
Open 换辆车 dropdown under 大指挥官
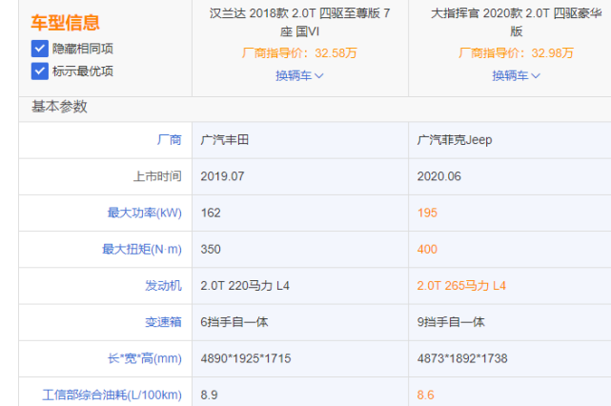click(x=516, y=75)
